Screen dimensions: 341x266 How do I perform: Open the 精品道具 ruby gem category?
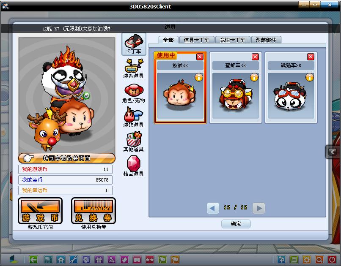point(134,166)
